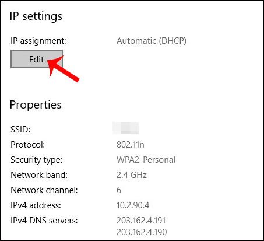Select DNS server 203.162.4.190
This screenshot has width=264, height=241.
(x=142, y=232)
